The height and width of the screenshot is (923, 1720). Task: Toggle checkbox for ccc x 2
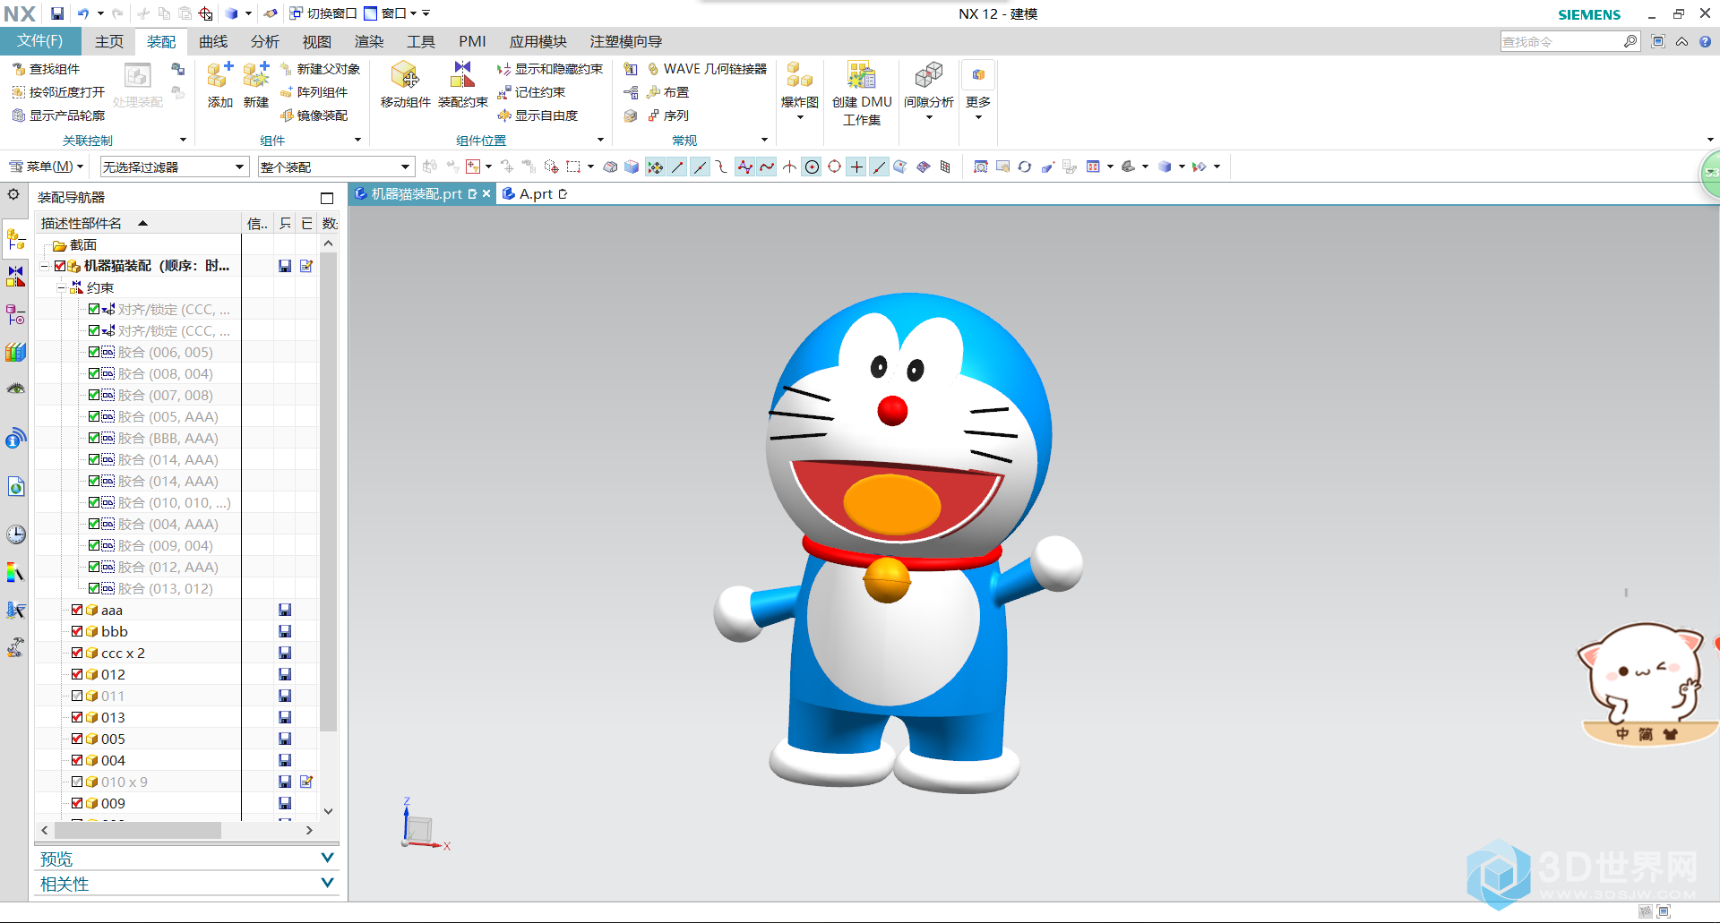(77, 653)
